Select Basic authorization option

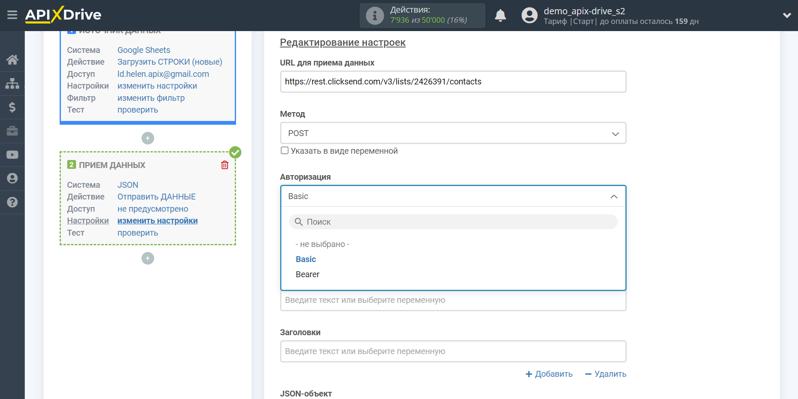coord(306,259)
